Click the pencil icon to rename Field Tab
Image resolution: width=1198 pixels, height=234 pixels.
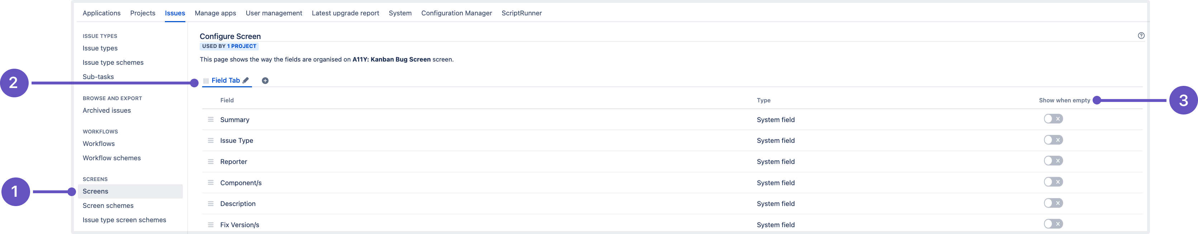click(x=246, y=80)
